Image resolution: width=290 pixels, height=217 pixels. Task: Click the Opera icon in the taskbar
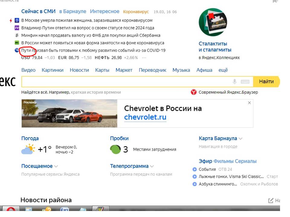coord(11,209)
